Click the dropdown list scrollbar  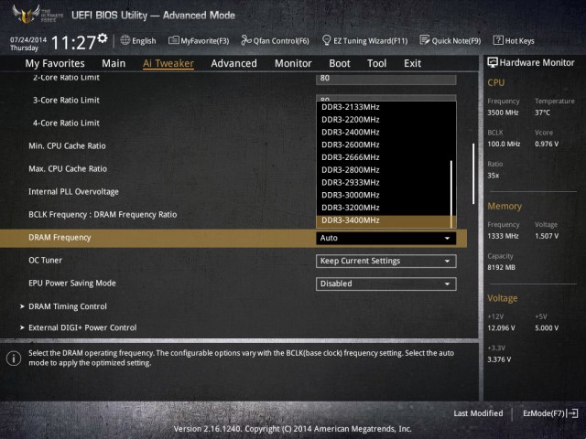click(x=451, y=194)
